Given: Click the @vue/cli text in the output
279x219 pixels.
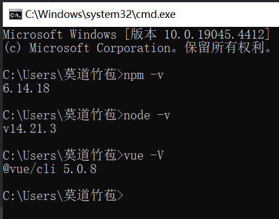Looking at the screenshot, I should click(29, 169).
